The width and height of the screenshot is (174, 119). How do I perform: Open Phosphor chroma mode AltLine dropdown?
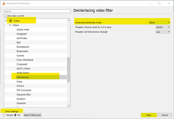point(163,27)
